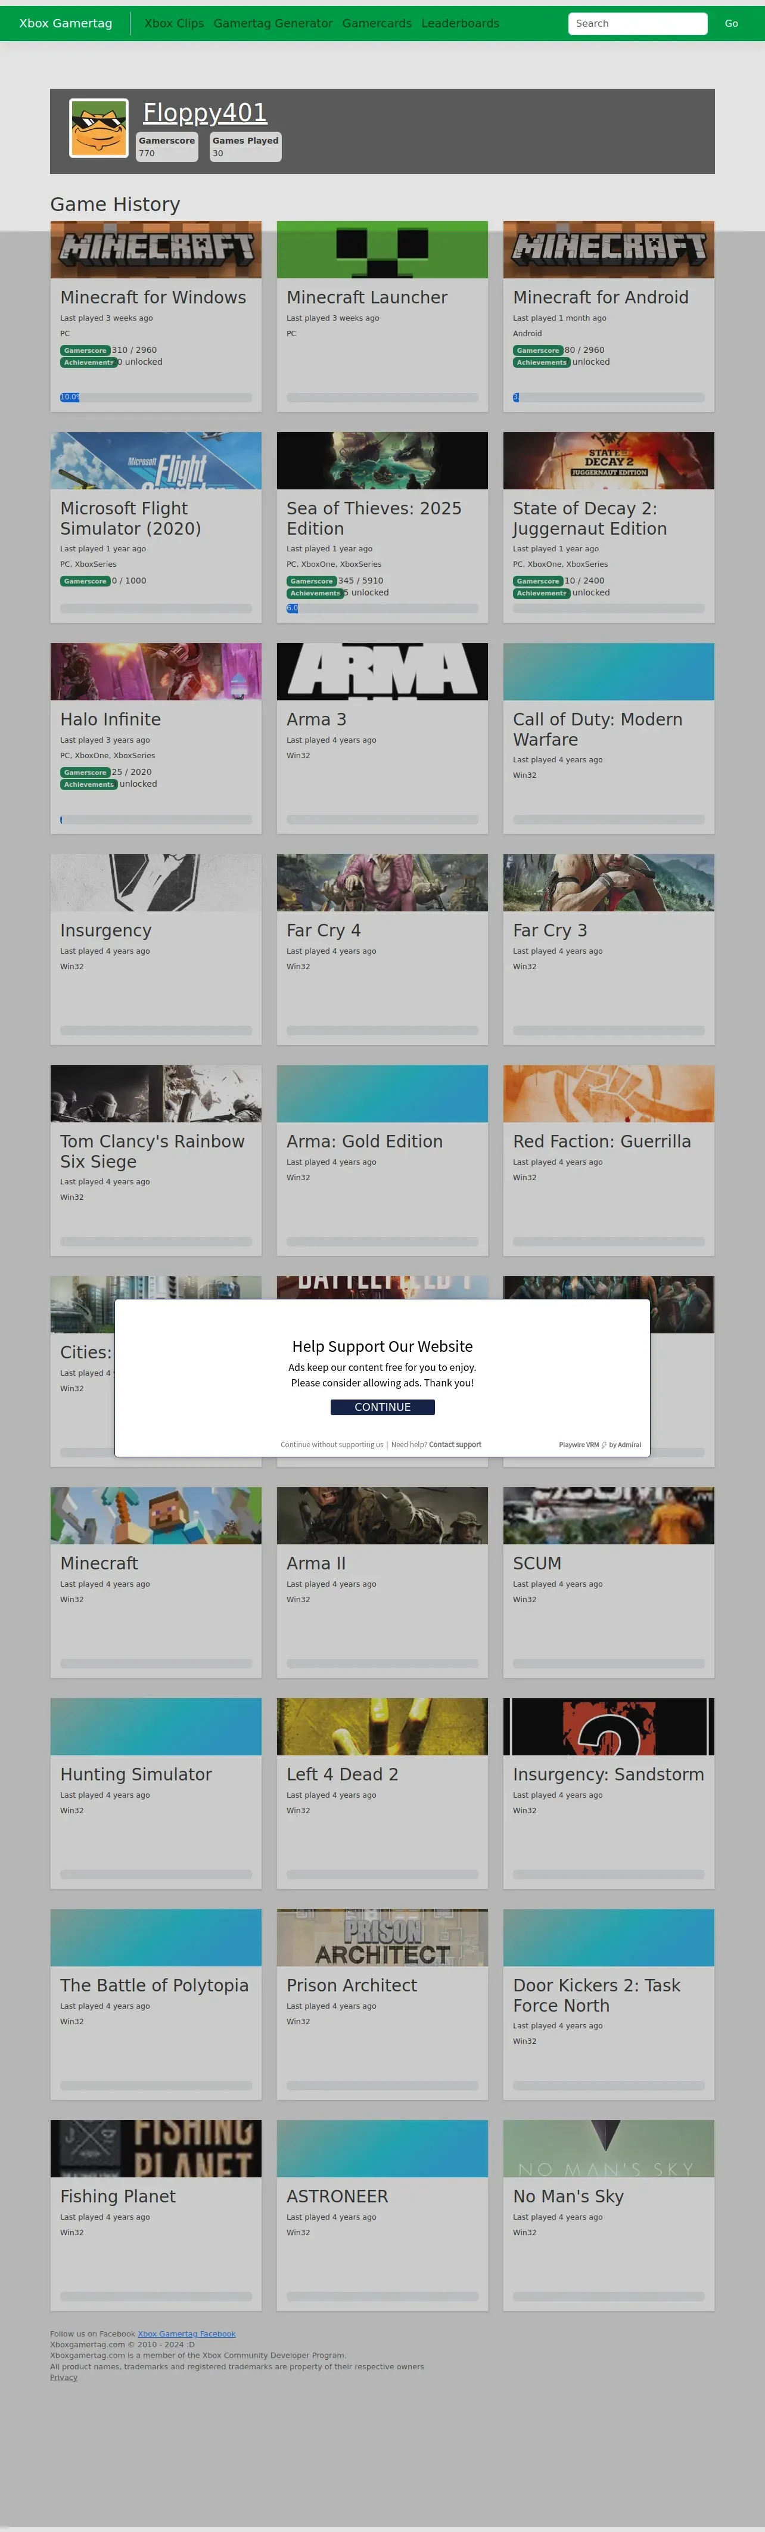The height and width of the screenshot is (2532, 765).
Task: Open Red Faction: Guerrilla thumbnail
Action: 609,1094
